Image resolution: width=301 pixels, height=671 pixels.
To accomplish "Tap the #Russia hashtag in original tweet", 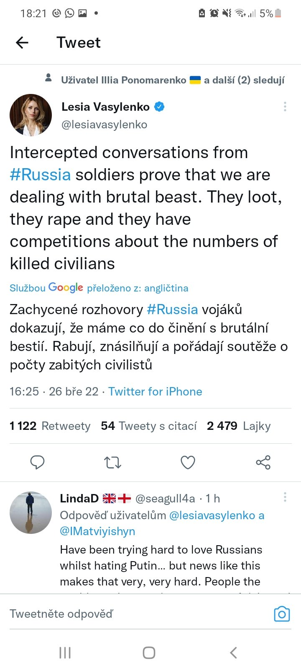I will [40, 174].
